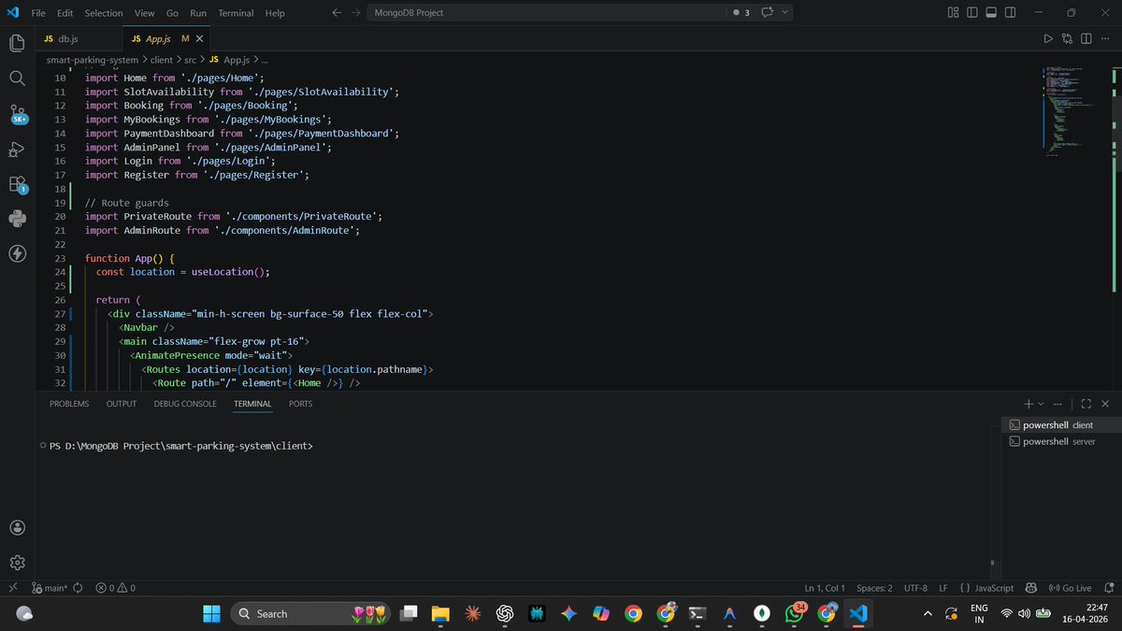Split the editor with the split icon
This screenshot has width=1122, height=631.
1086,39
